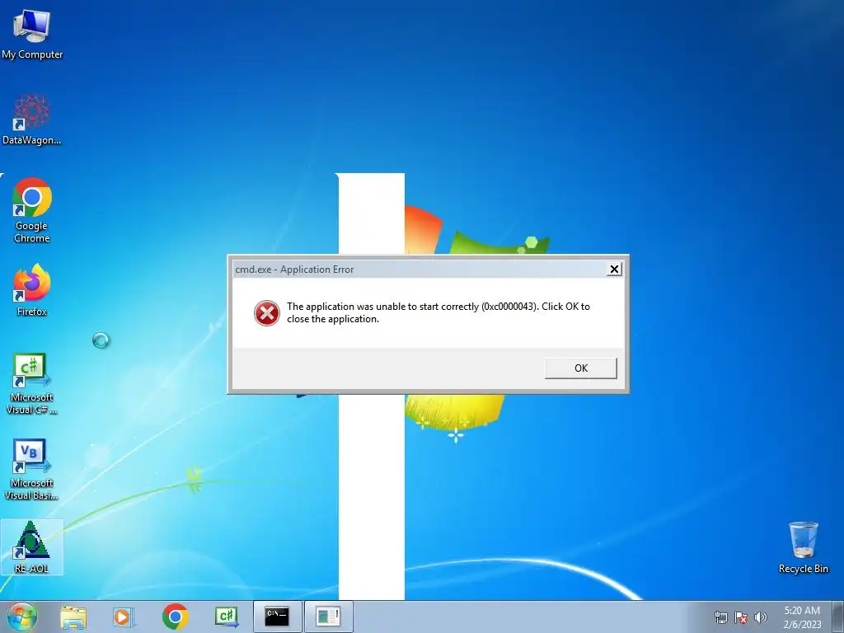Open Chrome from the taskbar
This screenshot has width=844, height=633.
[175, 617]
